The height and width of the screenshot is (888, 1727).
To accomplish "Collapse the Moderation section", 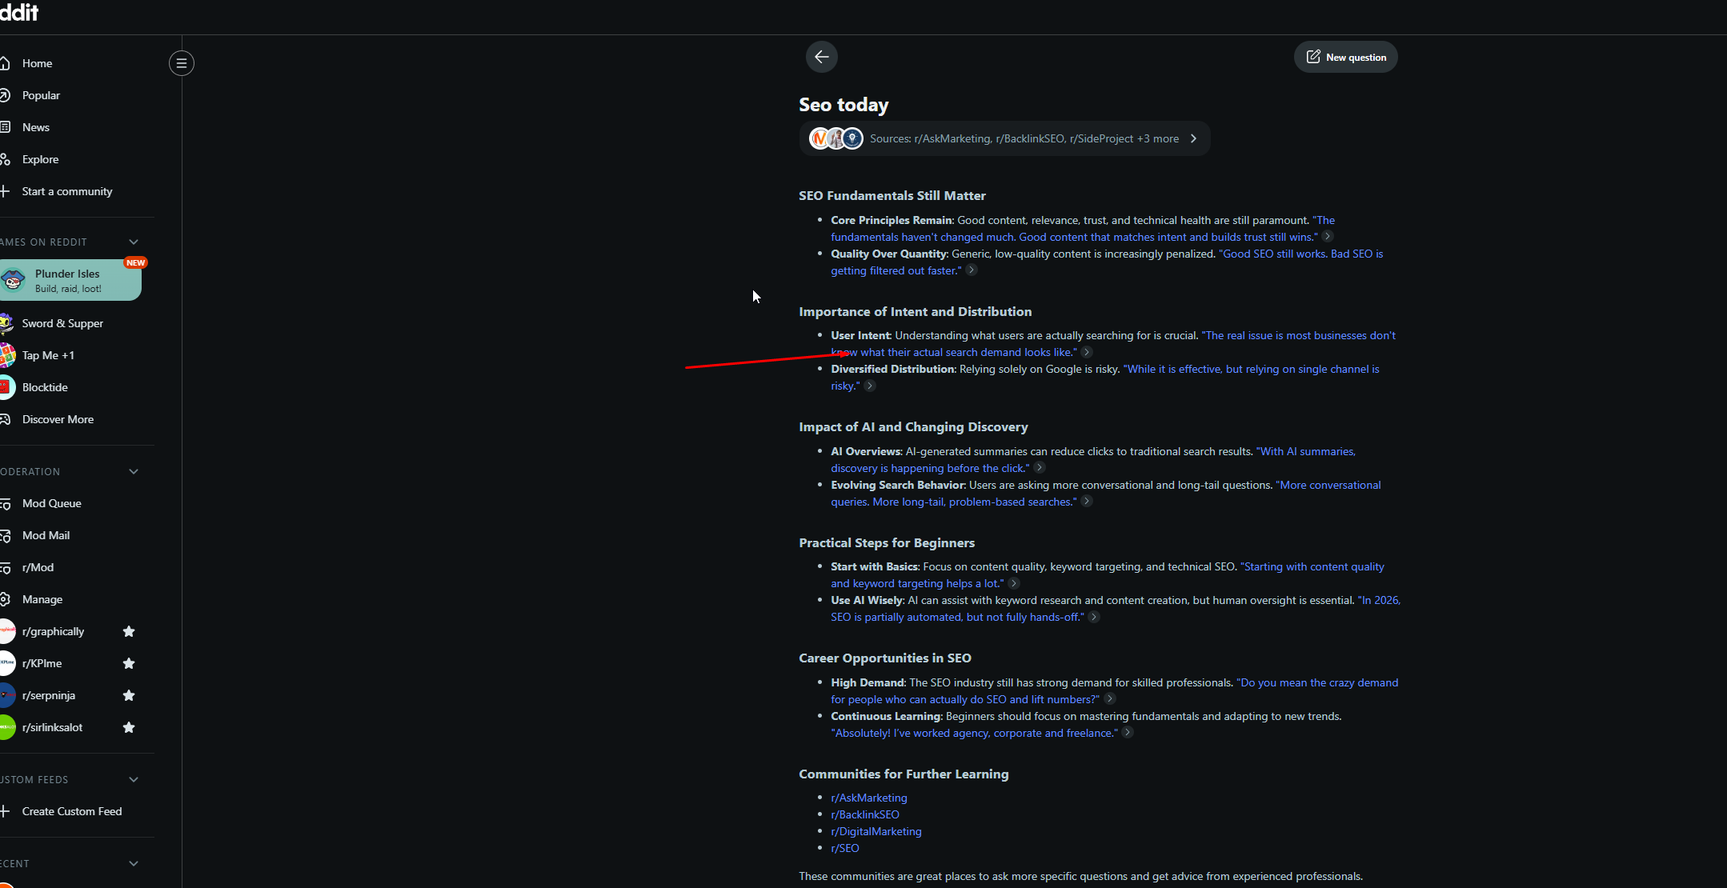I will 133,471.
